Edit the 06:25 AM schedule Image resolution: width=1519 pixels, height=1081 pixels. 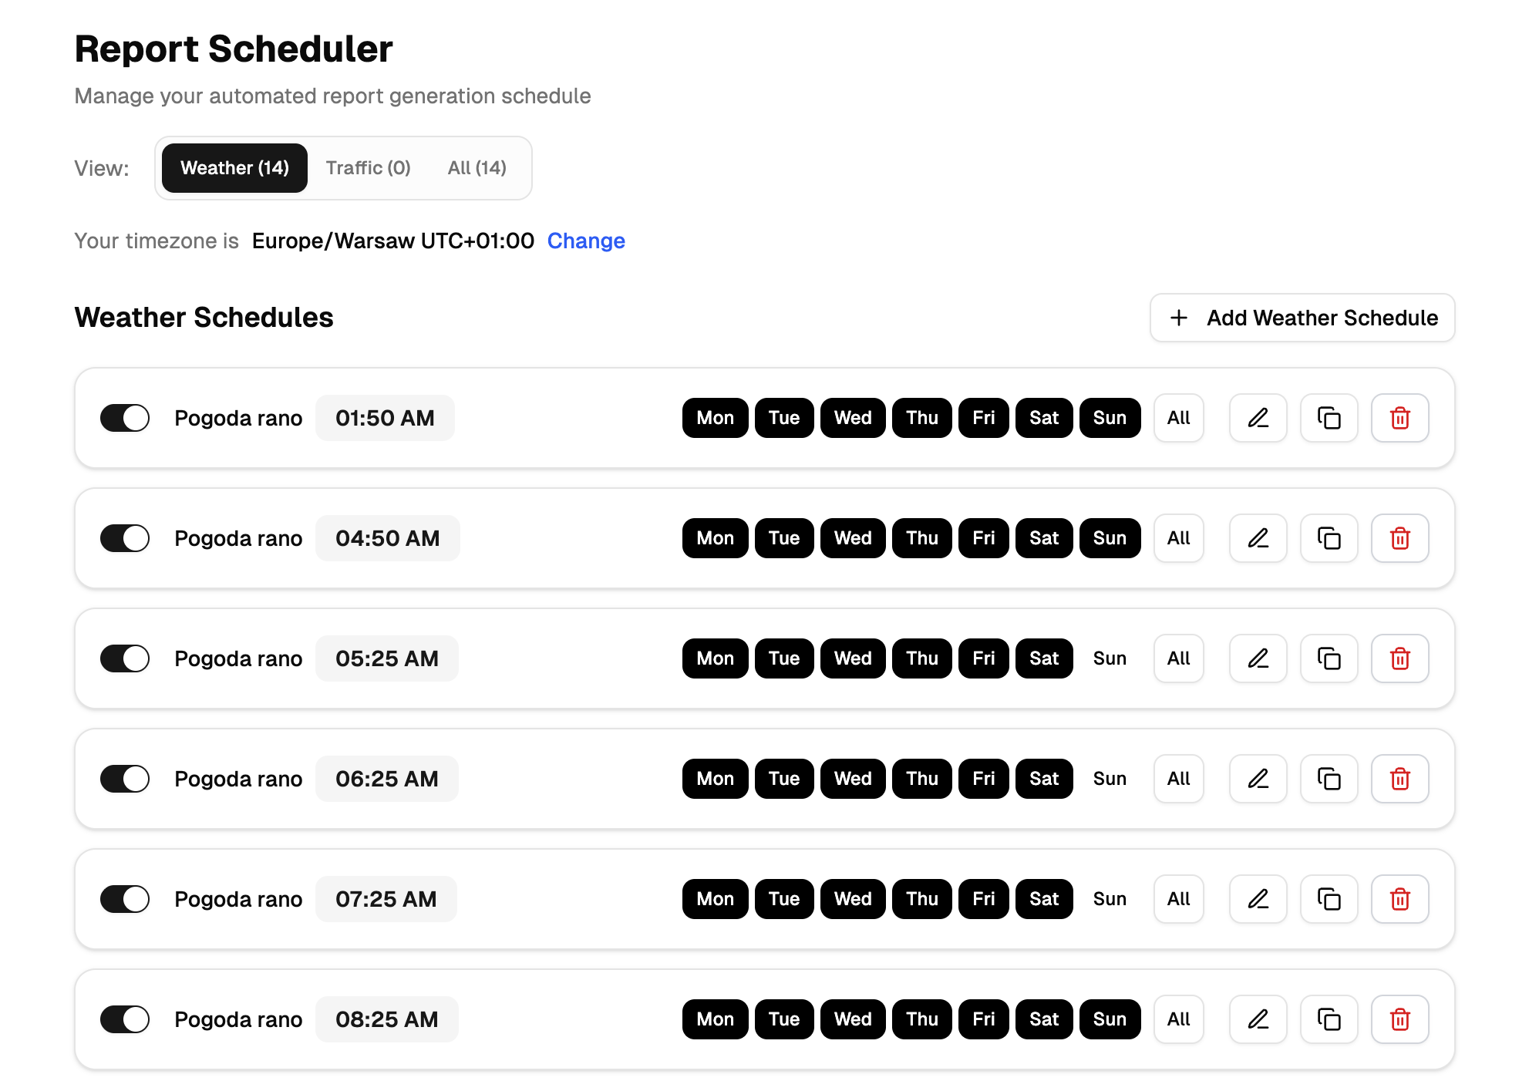(x=1258, y=779)
